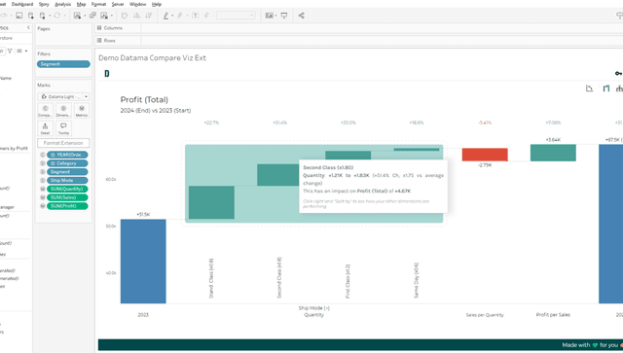Image resolution: width=623 pixels, height=353 pixels.
Task: Open the Show/Hide Cards dropdown arrow
Action: (275, 16)
